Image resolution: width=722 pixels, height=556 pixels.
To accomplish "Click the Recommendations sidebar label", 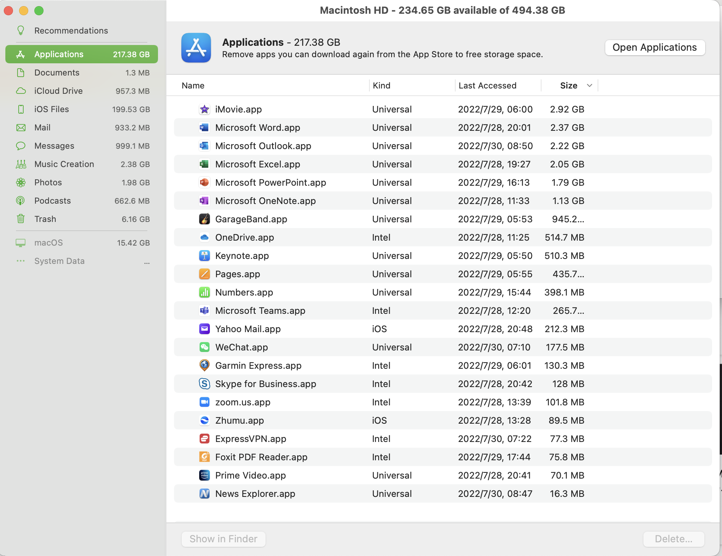I will click(71, 31).
